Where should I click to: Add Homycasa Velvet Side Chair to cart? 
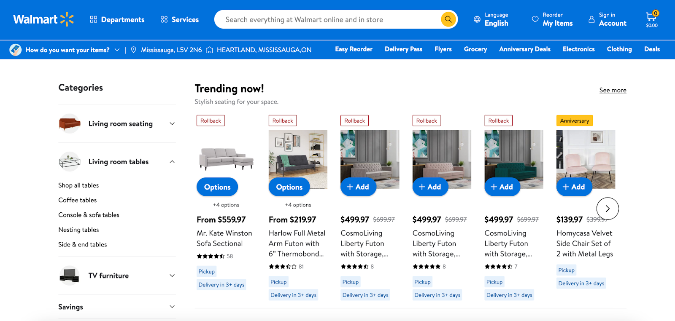(x=574, y=187)
